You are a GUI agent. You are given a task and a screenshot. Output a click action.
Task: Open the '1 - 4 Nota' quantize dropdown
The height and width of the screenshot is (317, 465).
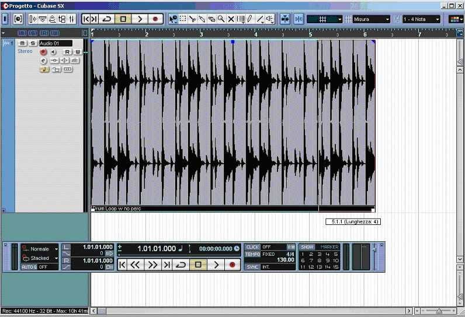pyautogui.click(x=421, y=19)
